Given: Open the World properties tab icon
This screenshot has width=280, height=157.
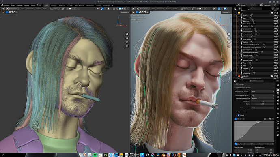Looking at the screenshot, I should pyautogui.click(x=278, y=104).
